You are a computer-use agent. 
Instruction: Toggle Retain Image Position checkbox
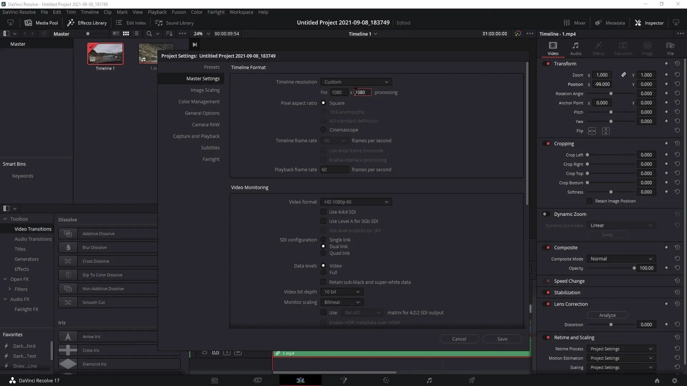[589, 201]
